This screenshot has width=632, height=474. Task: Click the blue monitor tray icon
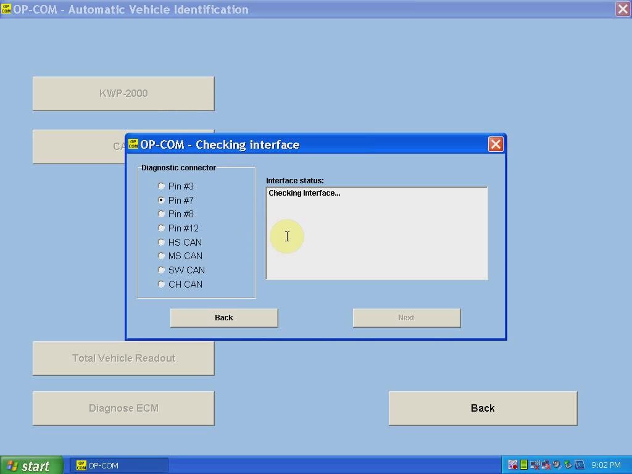pyautogui.click(x=579, y=465)
